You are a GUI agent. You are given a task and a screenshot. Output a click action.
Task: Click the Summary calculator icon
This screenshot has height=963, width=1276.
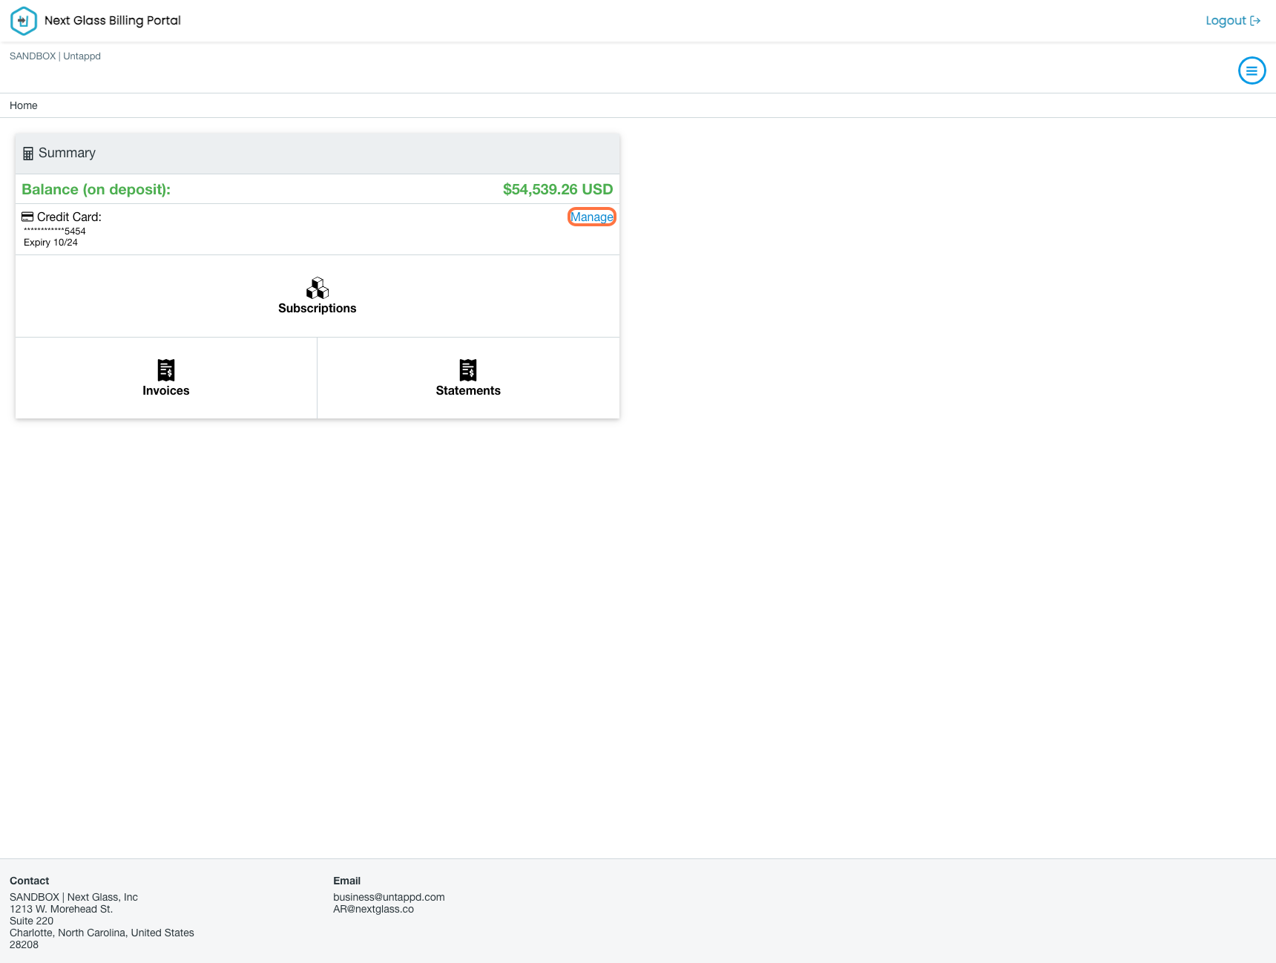click(28, 154)
